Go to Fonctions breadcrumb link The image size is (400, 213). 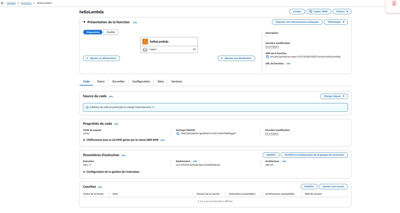coord(26,3)
